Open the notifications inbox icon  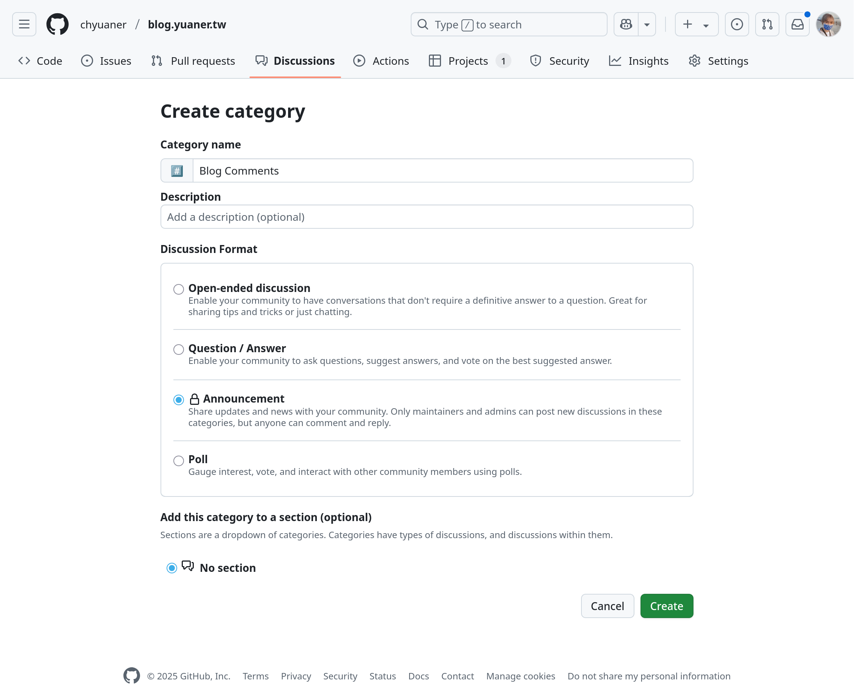point(797,24)
